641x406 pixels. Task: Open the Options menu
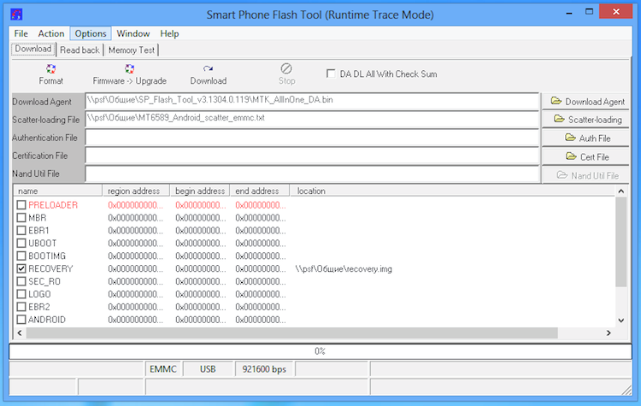point(91,33)
